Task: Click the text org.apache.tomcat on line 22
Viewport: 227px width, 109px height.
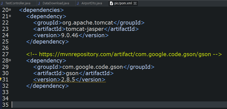Action: point(88,23)
